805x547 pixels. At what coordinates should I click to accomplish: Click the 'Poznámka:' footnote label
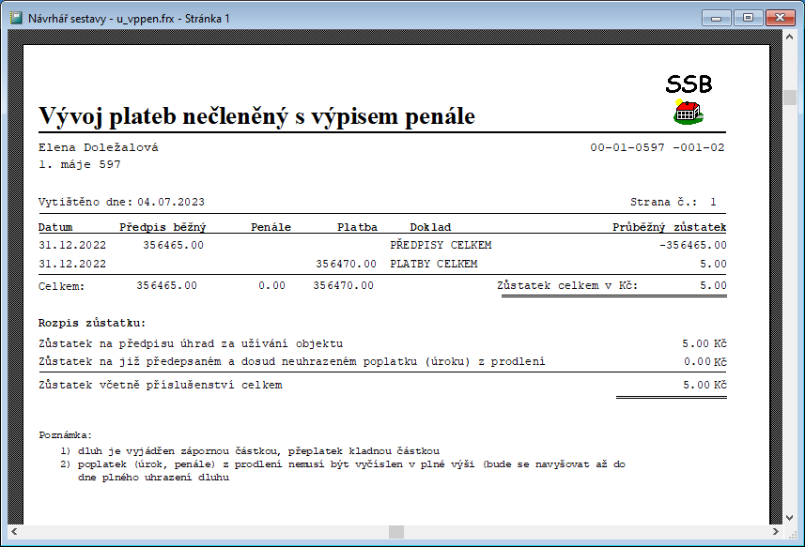click(x=65, y=435)
